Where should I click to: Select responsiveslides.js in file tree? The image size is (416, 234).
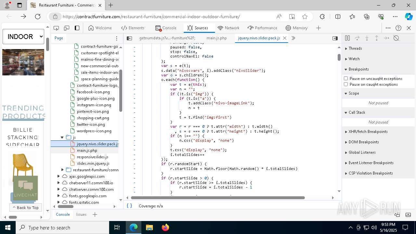tap(92, 157)
